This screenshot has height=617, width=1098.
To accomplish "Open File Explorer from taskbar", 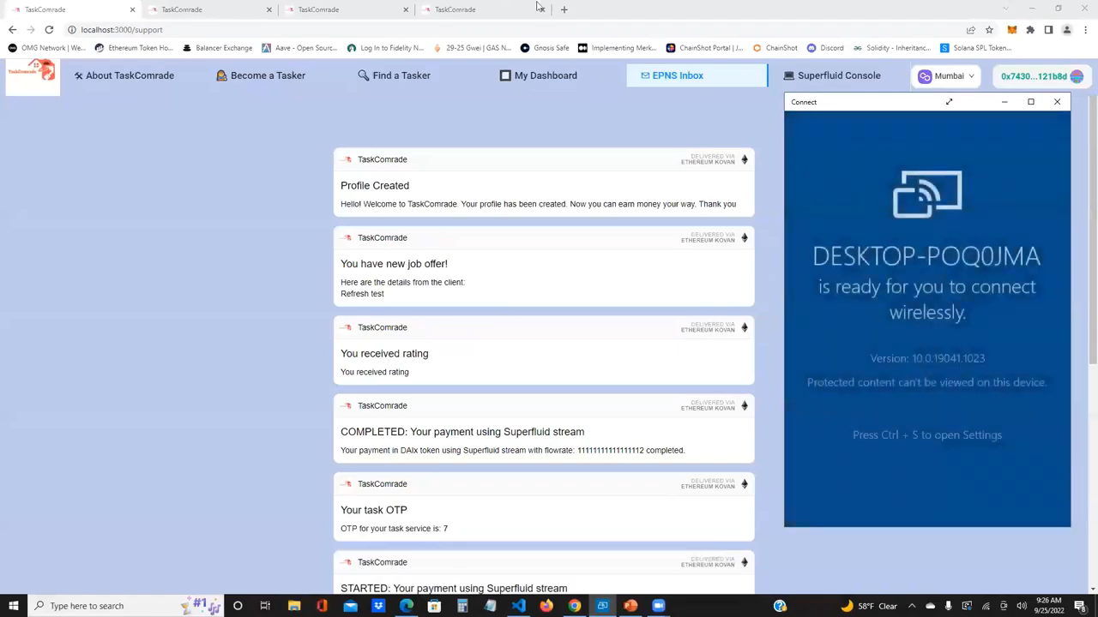I will 294,606.
